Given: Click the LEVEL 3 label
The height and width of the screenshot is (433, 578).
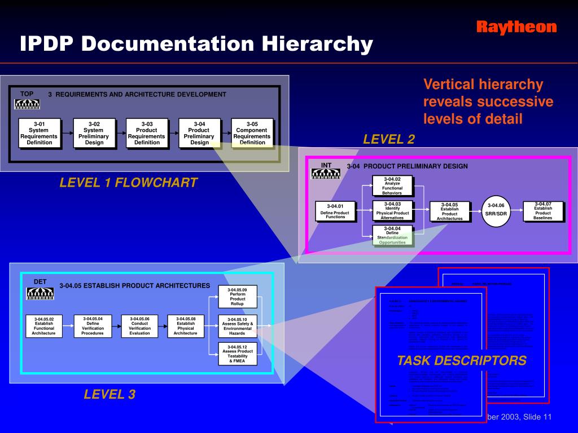Looking at the screenshot, I should pos(110,394).
